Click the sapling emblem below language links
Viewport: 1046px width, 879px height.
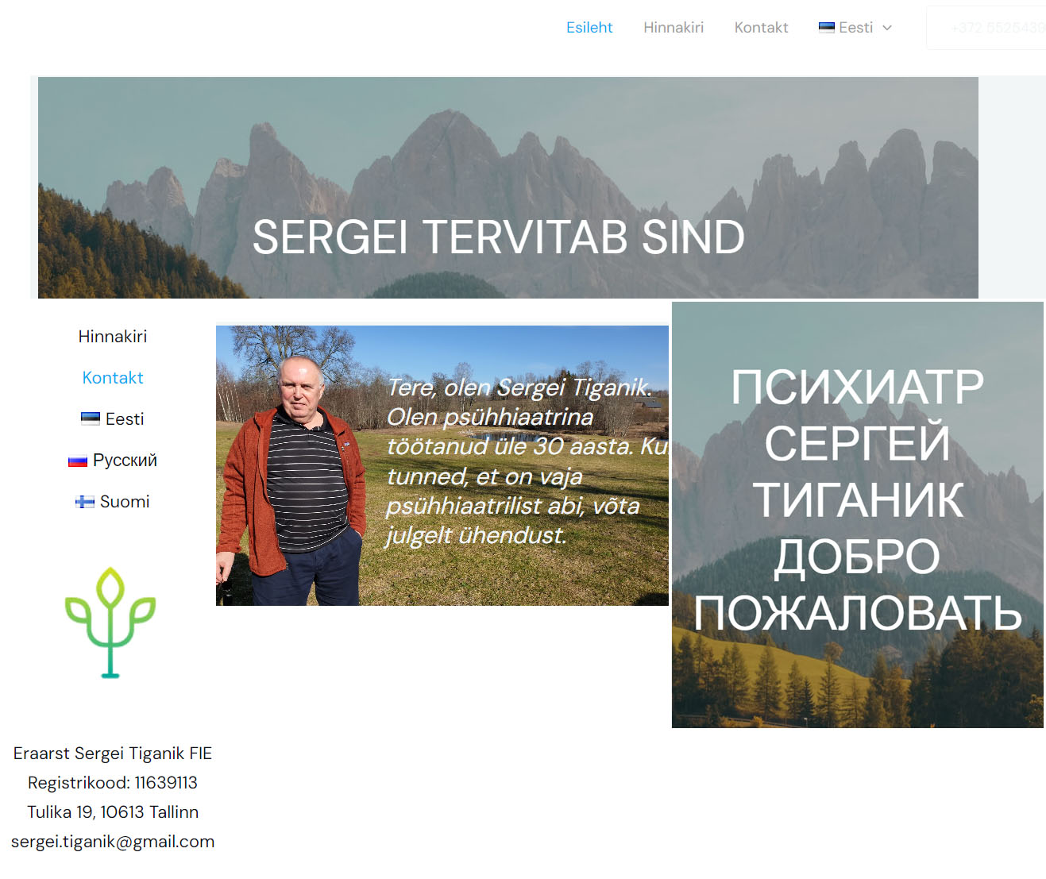(110, 623)
